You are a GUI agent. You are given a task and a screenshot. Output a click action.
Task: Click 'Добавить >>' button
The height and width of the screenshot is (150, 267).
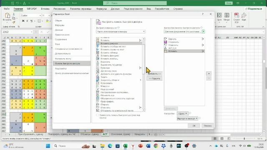click(x=154, y=74)
